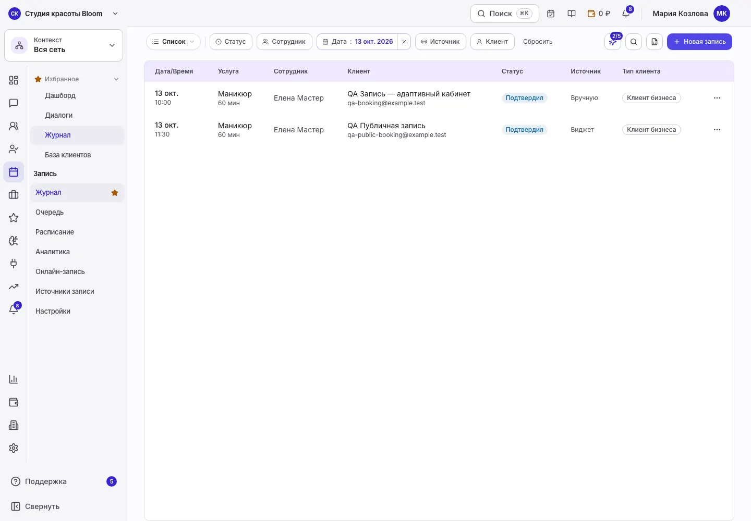The width and height of the screenshot is (751, 521).
Task: Open Поддержка at the bottom of sidebar
Action: tap(64, 481)
